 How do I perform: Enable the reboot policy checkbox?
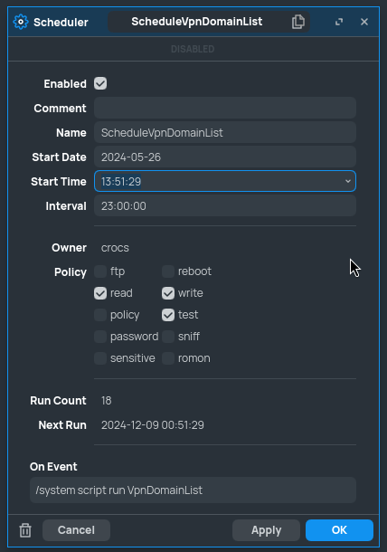click(168, 271)
